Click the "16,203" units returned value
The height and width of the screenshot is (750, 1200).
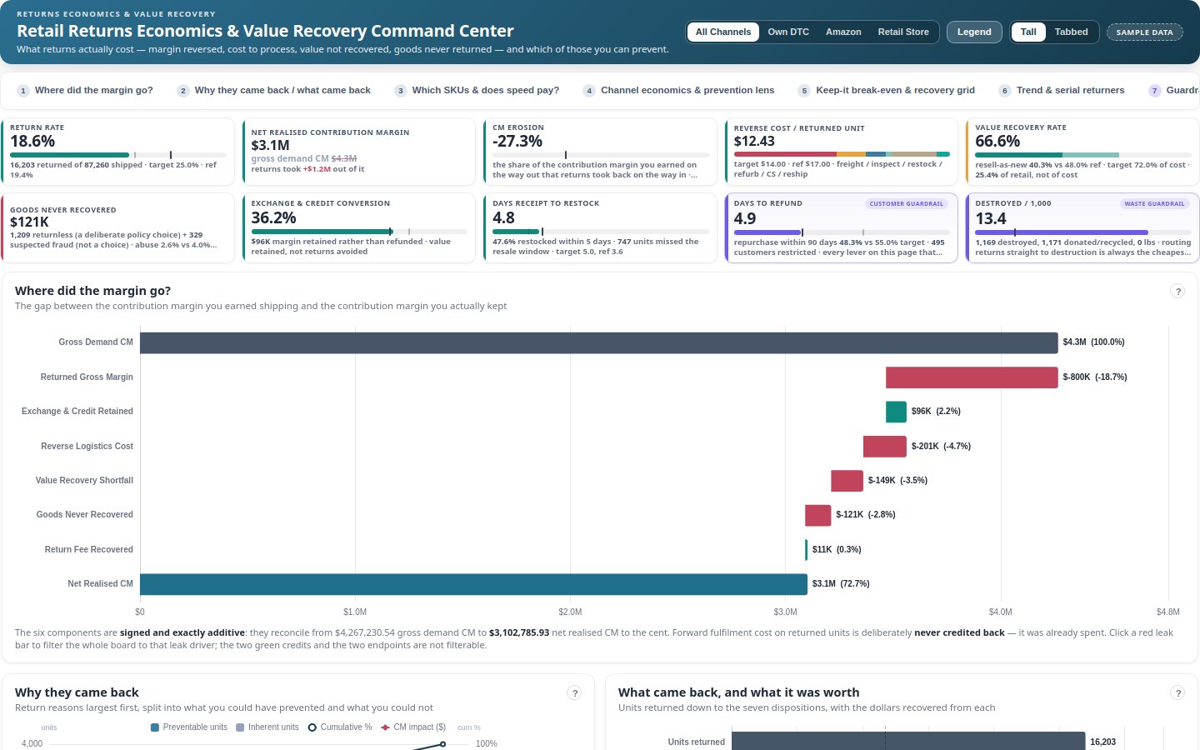(x=1102, y=742)
